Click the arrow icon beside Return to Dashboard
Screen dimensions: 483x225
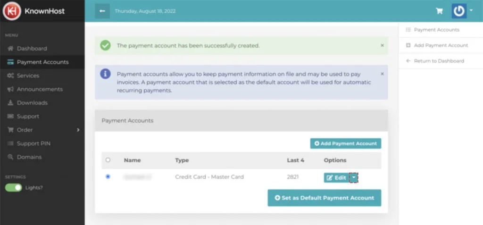tap(408, 61)
